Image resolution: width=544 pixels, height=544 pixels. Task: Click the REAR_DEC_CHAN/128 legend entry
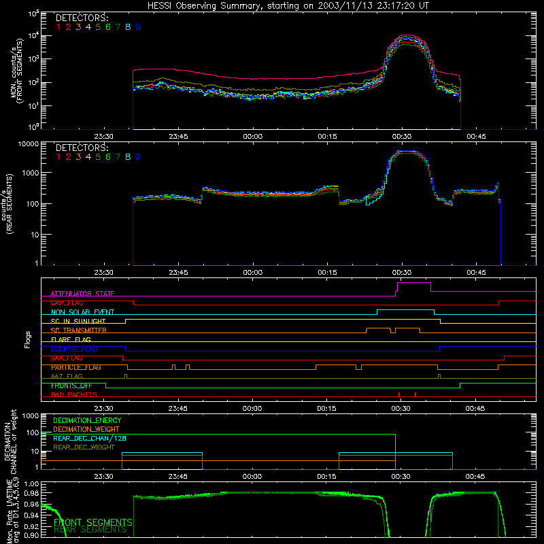click(x=90, y=438)
